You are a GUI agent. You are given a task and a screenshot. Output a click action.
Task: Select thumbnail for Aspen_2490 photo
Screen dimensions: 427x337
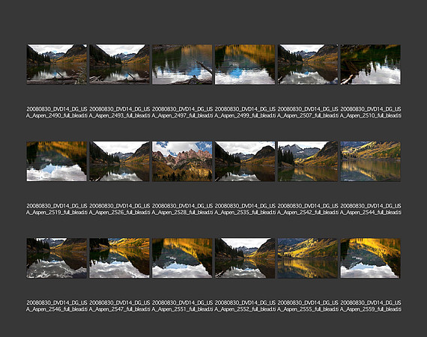57,64
